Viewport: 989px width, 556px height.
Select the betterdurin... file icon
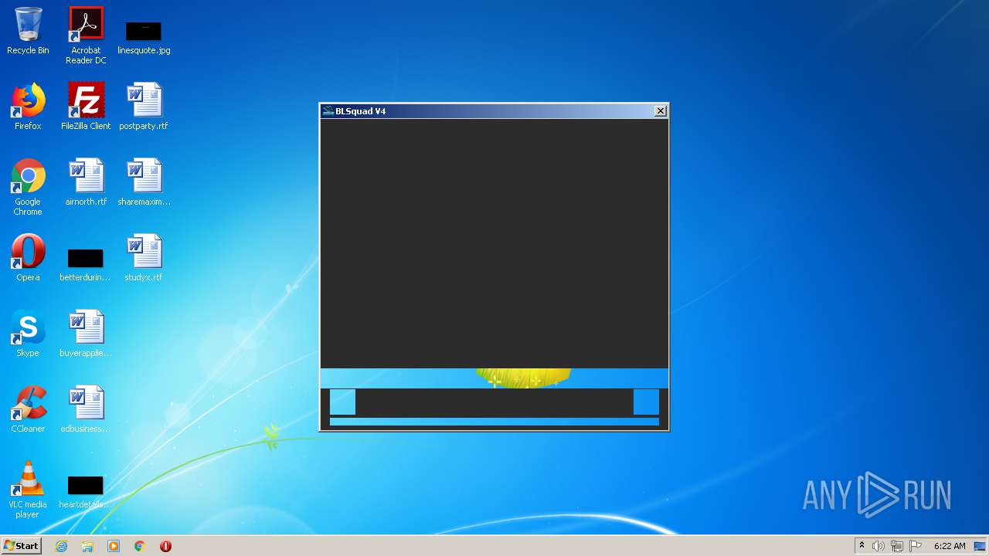pos(85,265)
